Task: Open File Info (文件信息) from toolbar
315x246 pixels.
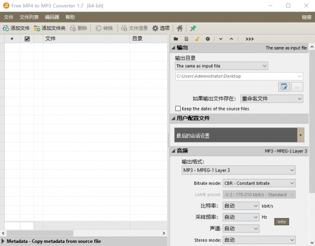Action: [x=134, y=28]
